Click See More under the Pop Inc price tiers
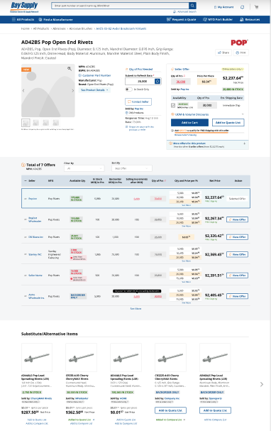Image resolution: width=271 pixels, height=431 pixels. [186, 205]
